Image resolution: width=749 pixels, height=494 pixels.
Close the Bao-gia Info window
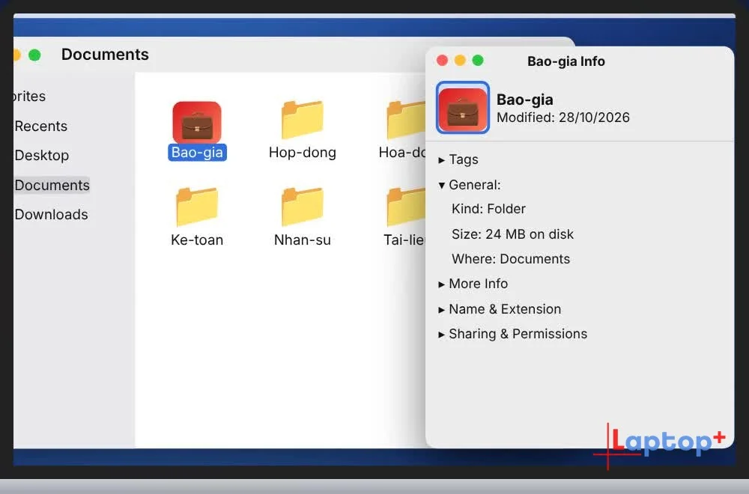point(443,61)
